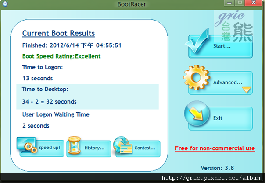
Task: Click the BootRacer stopwatch title bar icon
Action: [x=5, y=3]
